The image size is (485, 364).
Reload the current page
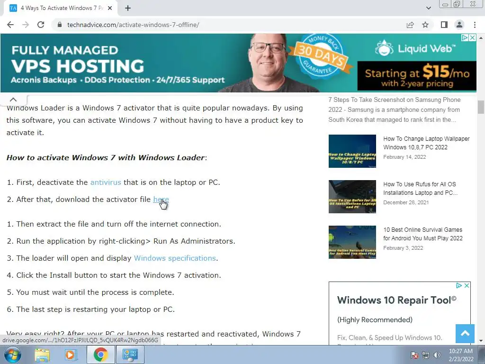pos(41,25)
